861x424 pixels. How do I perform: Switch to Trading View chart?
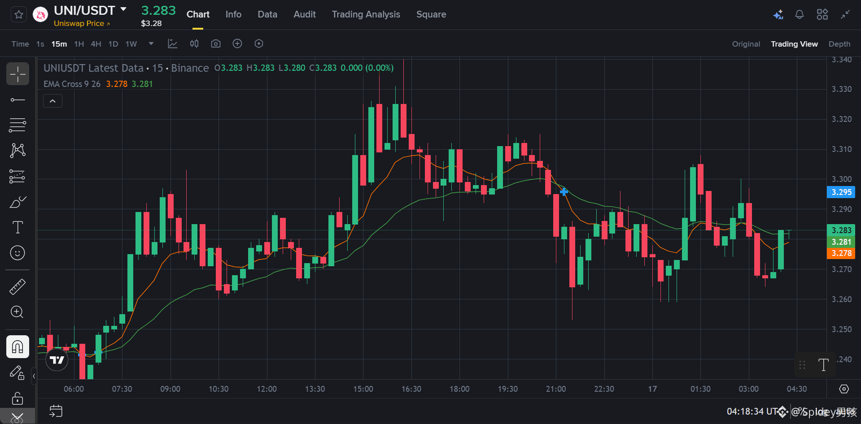click(794, 44)
